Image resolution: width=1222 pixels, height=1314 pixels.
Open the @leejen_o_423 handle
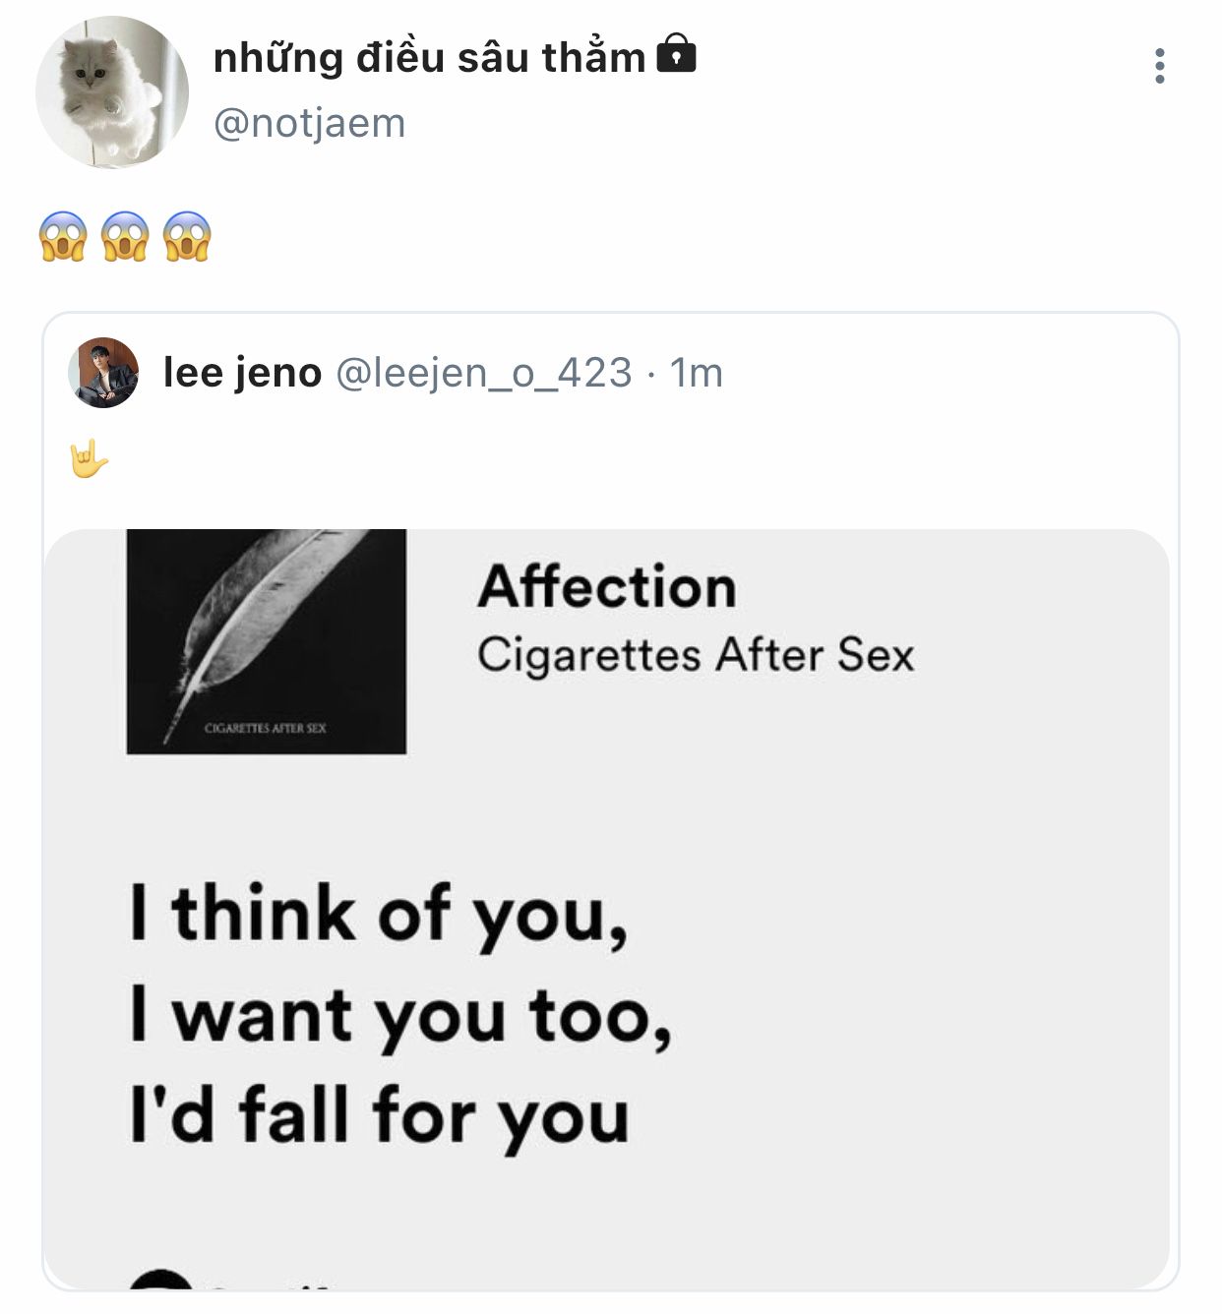pos(484,373)
